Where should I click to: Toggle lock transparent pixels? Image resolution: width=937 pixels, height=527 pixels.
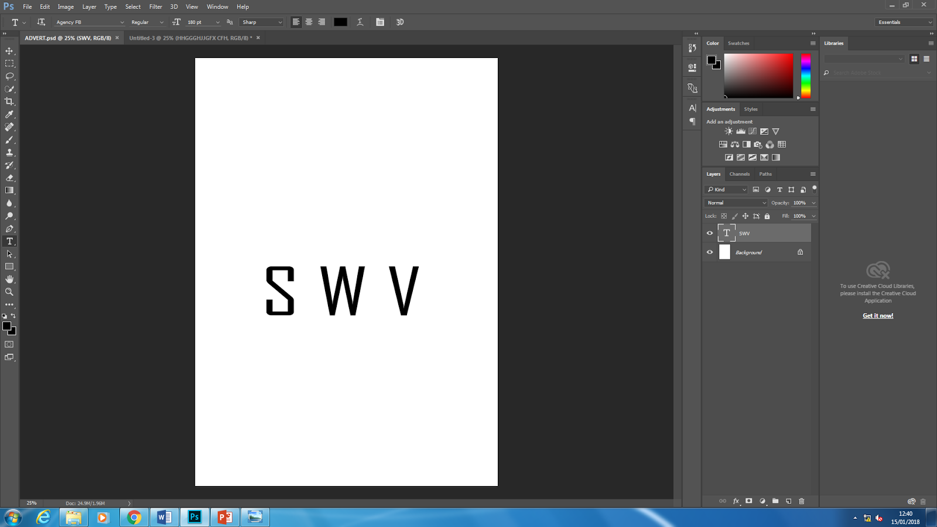coord(724,216)
